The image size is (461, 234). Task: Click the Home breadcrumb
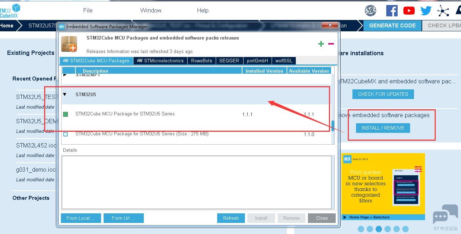click(7, 26)
